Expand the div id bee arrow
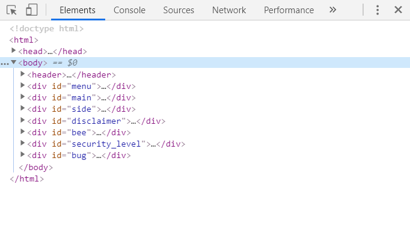 tap(22, 132)
